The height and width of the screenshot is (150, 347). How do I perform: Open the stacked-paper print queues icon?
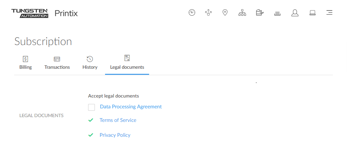(x=277, y=13)
